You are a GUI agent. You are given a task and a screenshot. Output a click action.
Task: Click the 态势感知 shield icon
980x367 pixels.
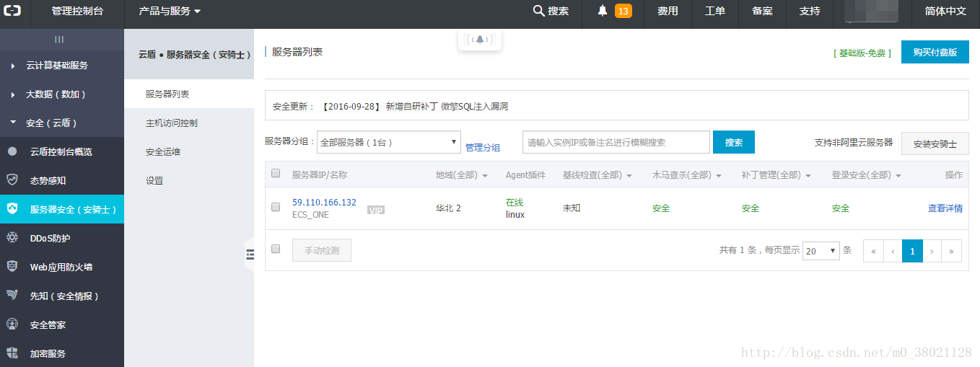[x=12, y=180]
